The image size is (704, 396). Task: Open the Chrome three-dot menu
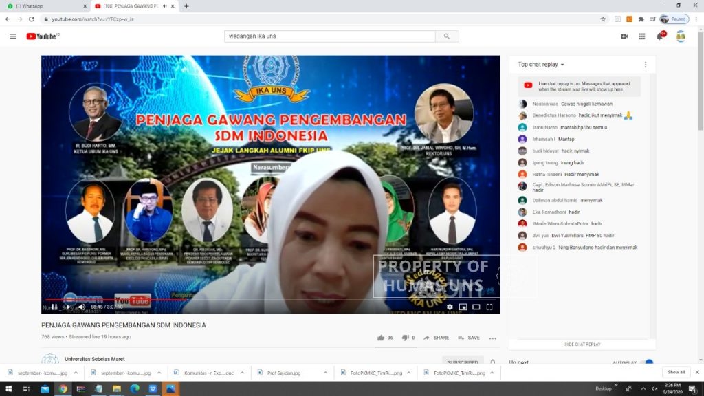click(x=696, y=19)
